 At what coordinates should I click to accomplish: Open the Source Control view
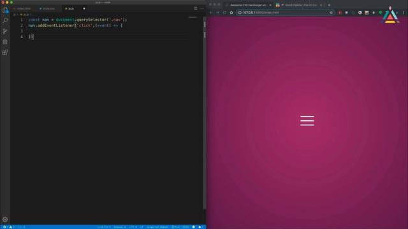[x=5, y=31]
